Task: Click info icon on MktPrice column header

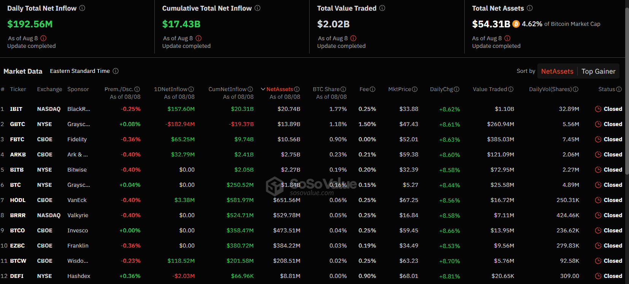Action: pos(415,89)
